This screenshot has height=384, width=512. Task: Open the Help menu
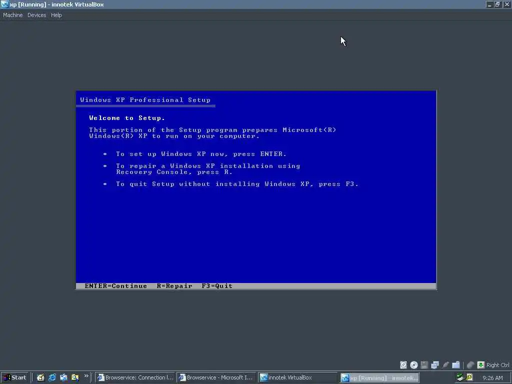tap(56, 15)
